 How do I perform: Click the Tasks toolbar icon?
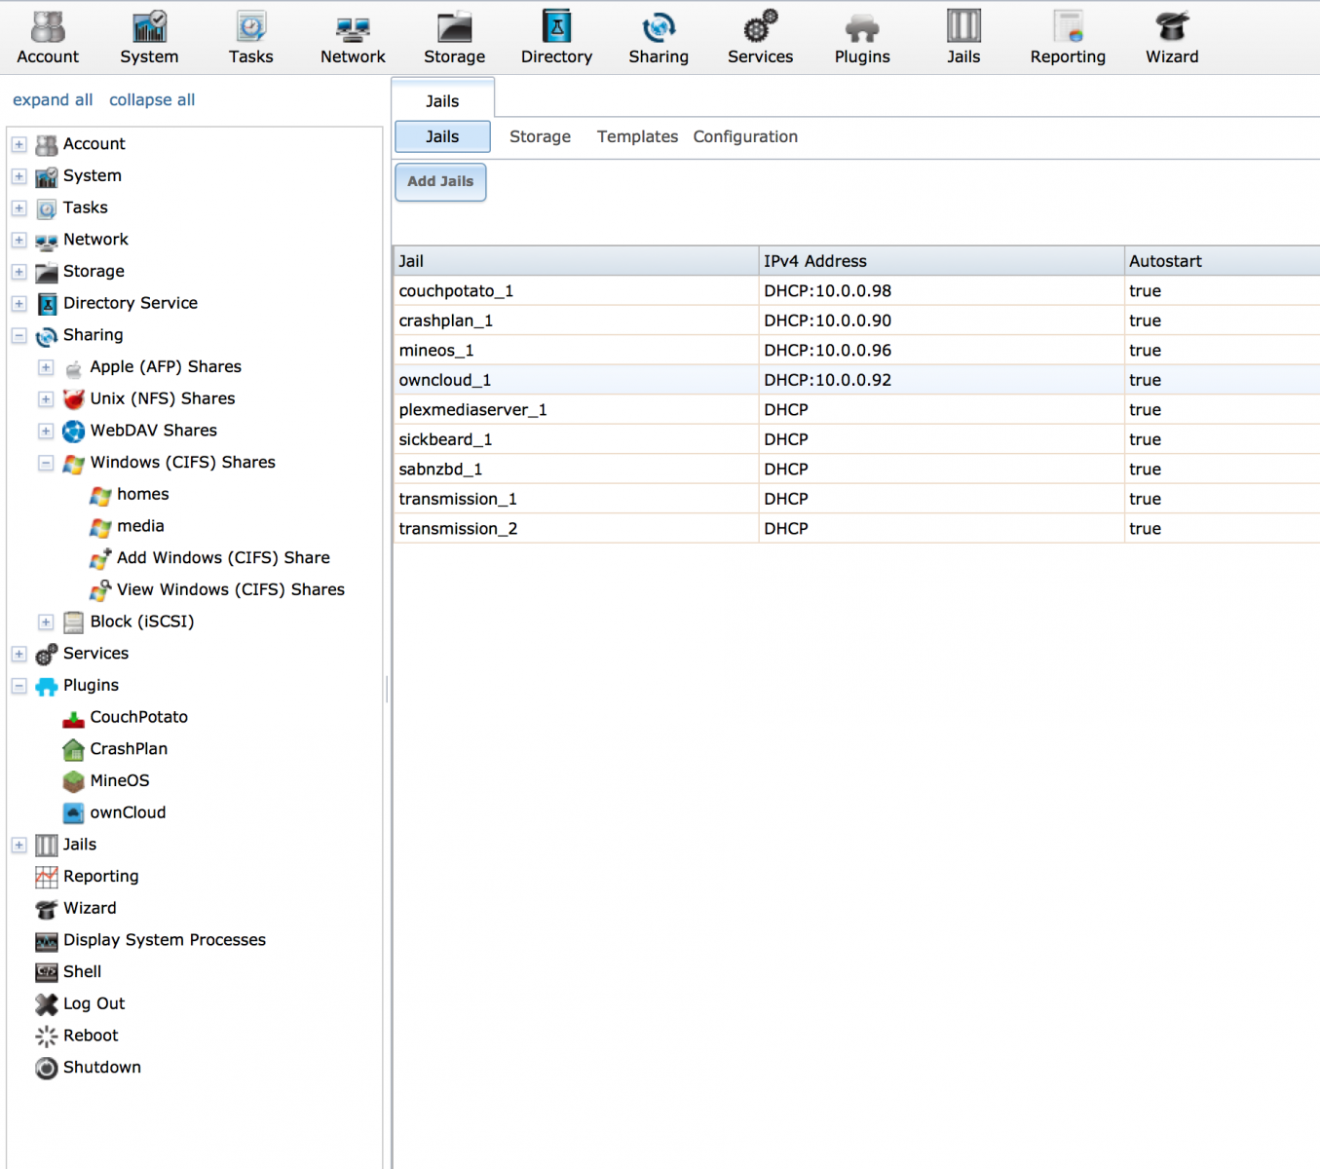(x=251, y=37)
